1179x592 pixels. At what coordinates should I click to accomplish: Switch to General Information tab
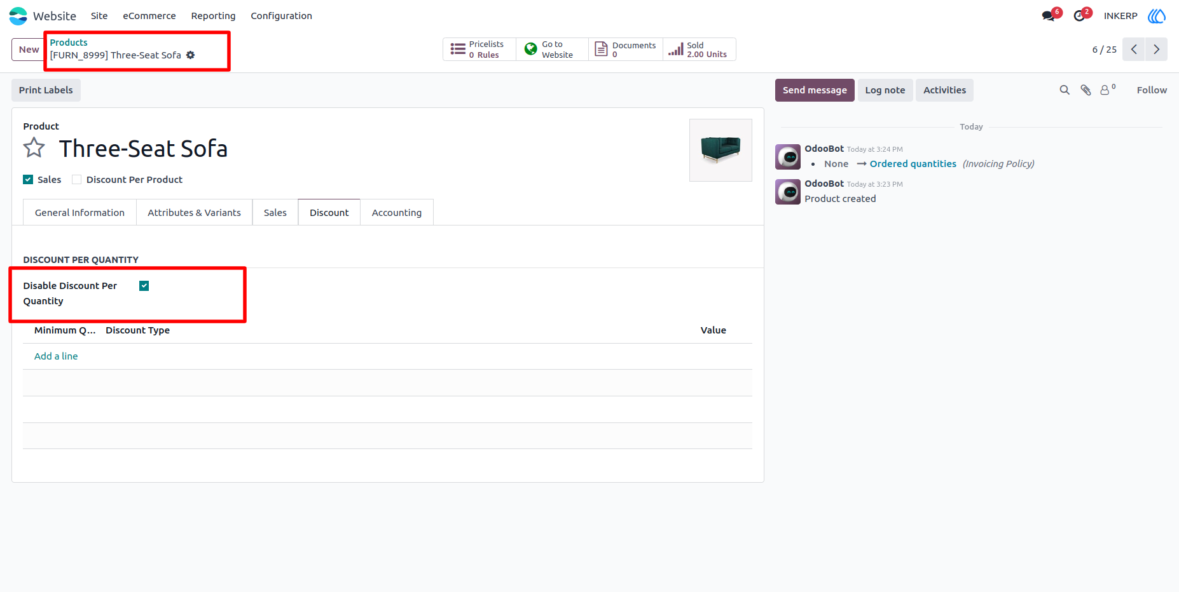(79, 213)
